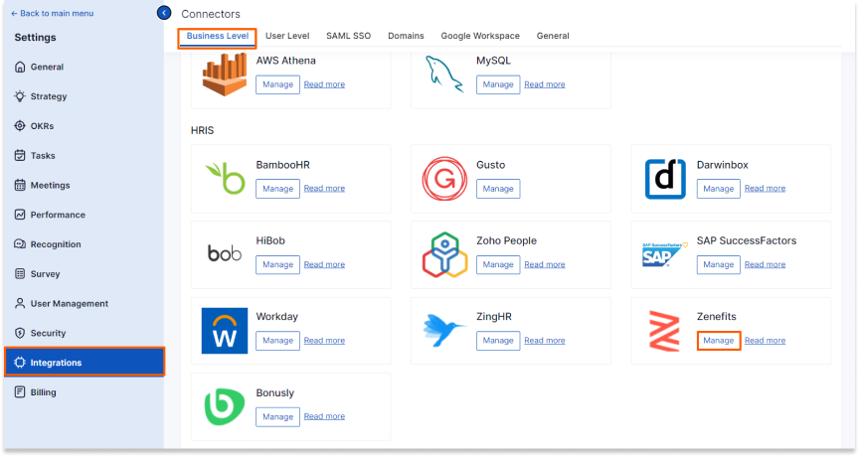Screen dimensions: 859x457
Task: Go back to main menu
Action: [52, 13]
